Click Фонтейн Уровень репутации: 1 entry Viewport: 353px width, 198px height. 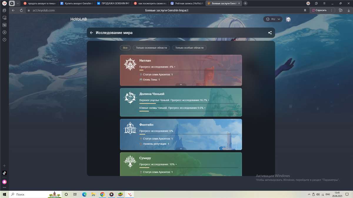pos(154,144)
